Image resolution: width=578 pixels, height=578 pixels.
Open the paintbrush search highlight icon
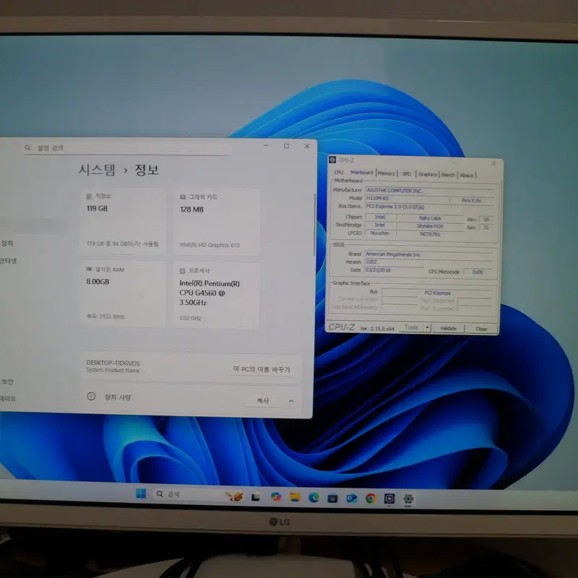(x=234, y=496)
